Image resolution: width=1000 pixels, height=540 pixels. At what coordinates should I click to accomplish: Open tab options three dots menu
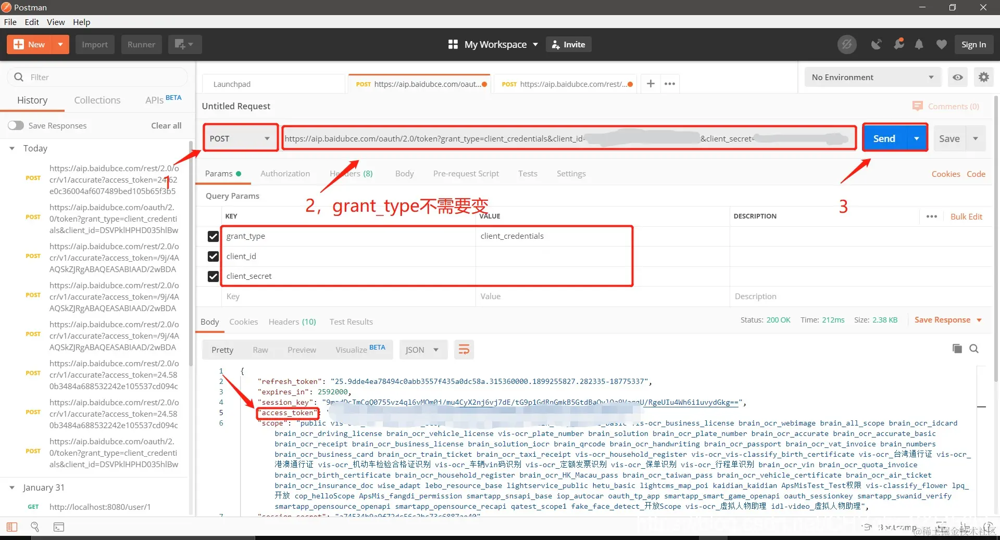pyautogui.click(x=670, y=83)
